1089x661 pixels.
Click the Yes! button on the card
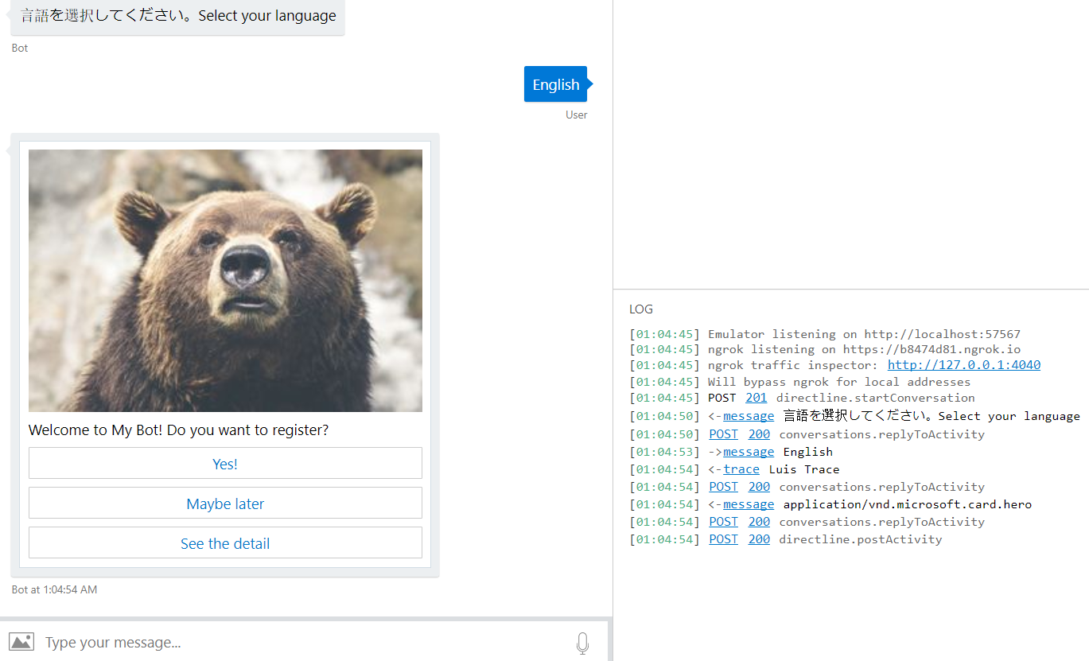(x=225, y=463)
